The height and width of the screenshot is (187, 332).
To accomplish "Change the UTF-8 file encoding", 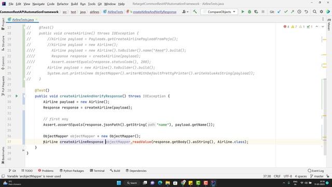I will [x=288, y=176].
